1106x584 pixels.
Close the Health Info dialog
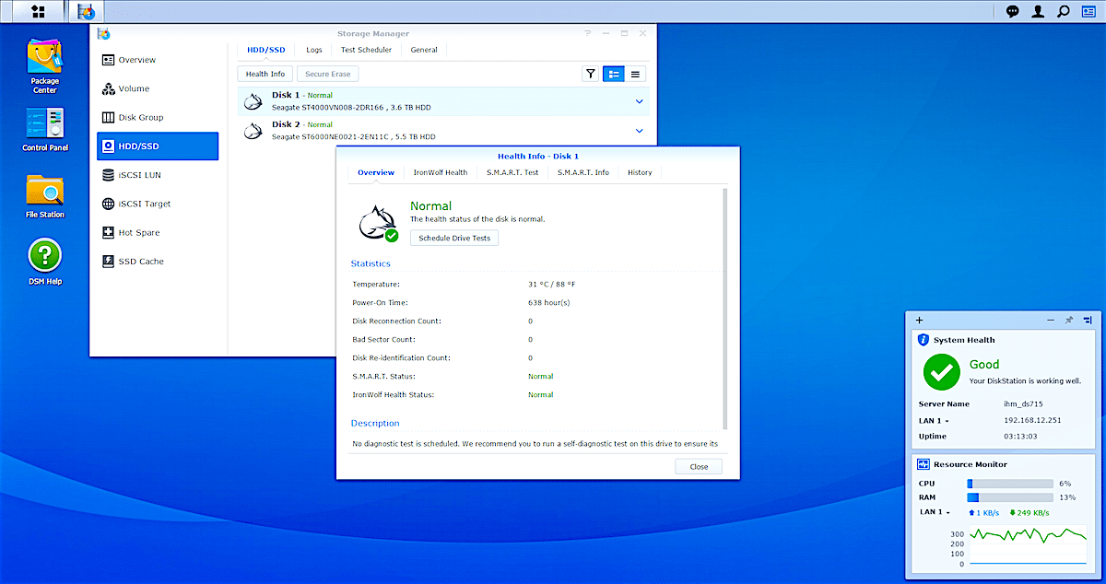pos(699,466)
